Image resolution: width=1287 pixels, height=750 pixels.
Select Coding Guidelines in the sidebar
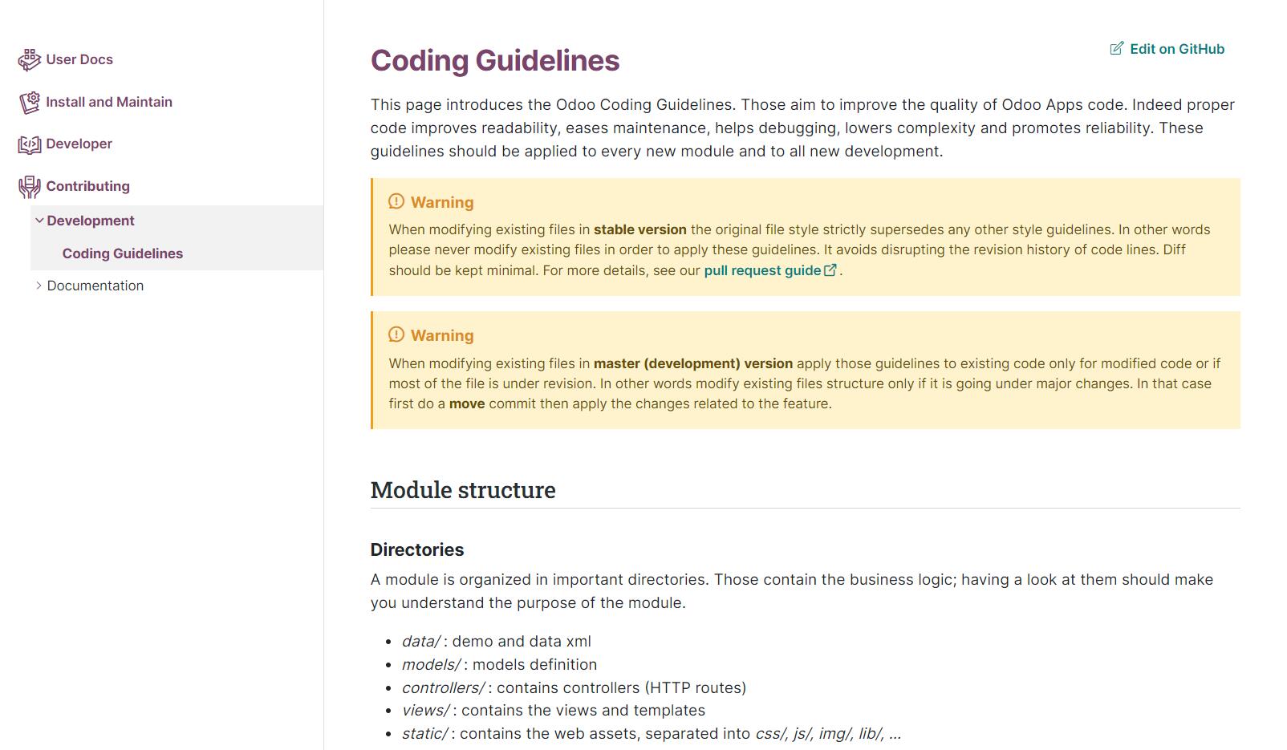[x=123, y=253]
